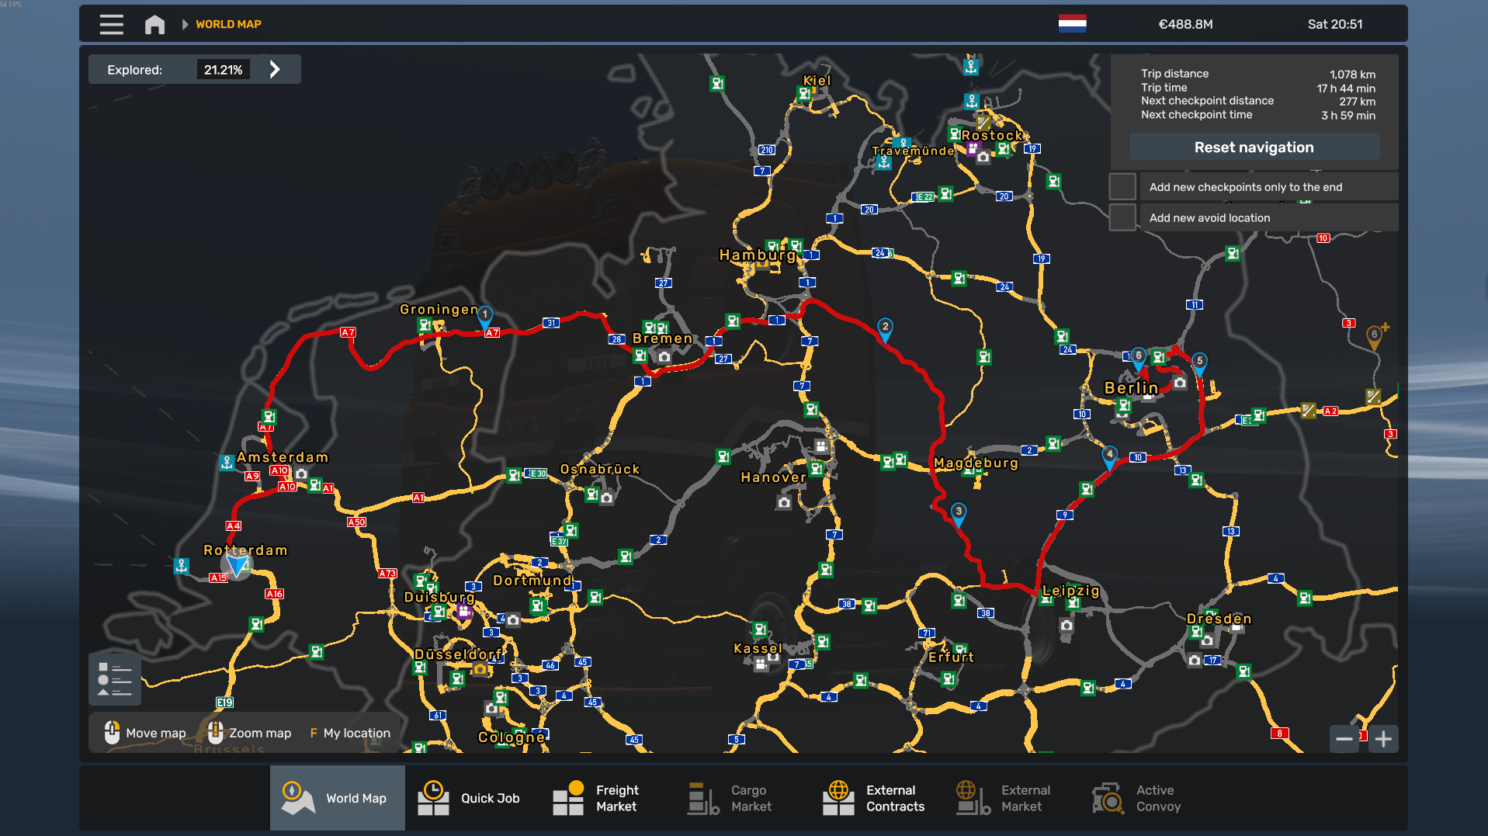The height and width of the screenshot is (836, 1488).
Task: Open the map legend panel
Action: [115, 679]
